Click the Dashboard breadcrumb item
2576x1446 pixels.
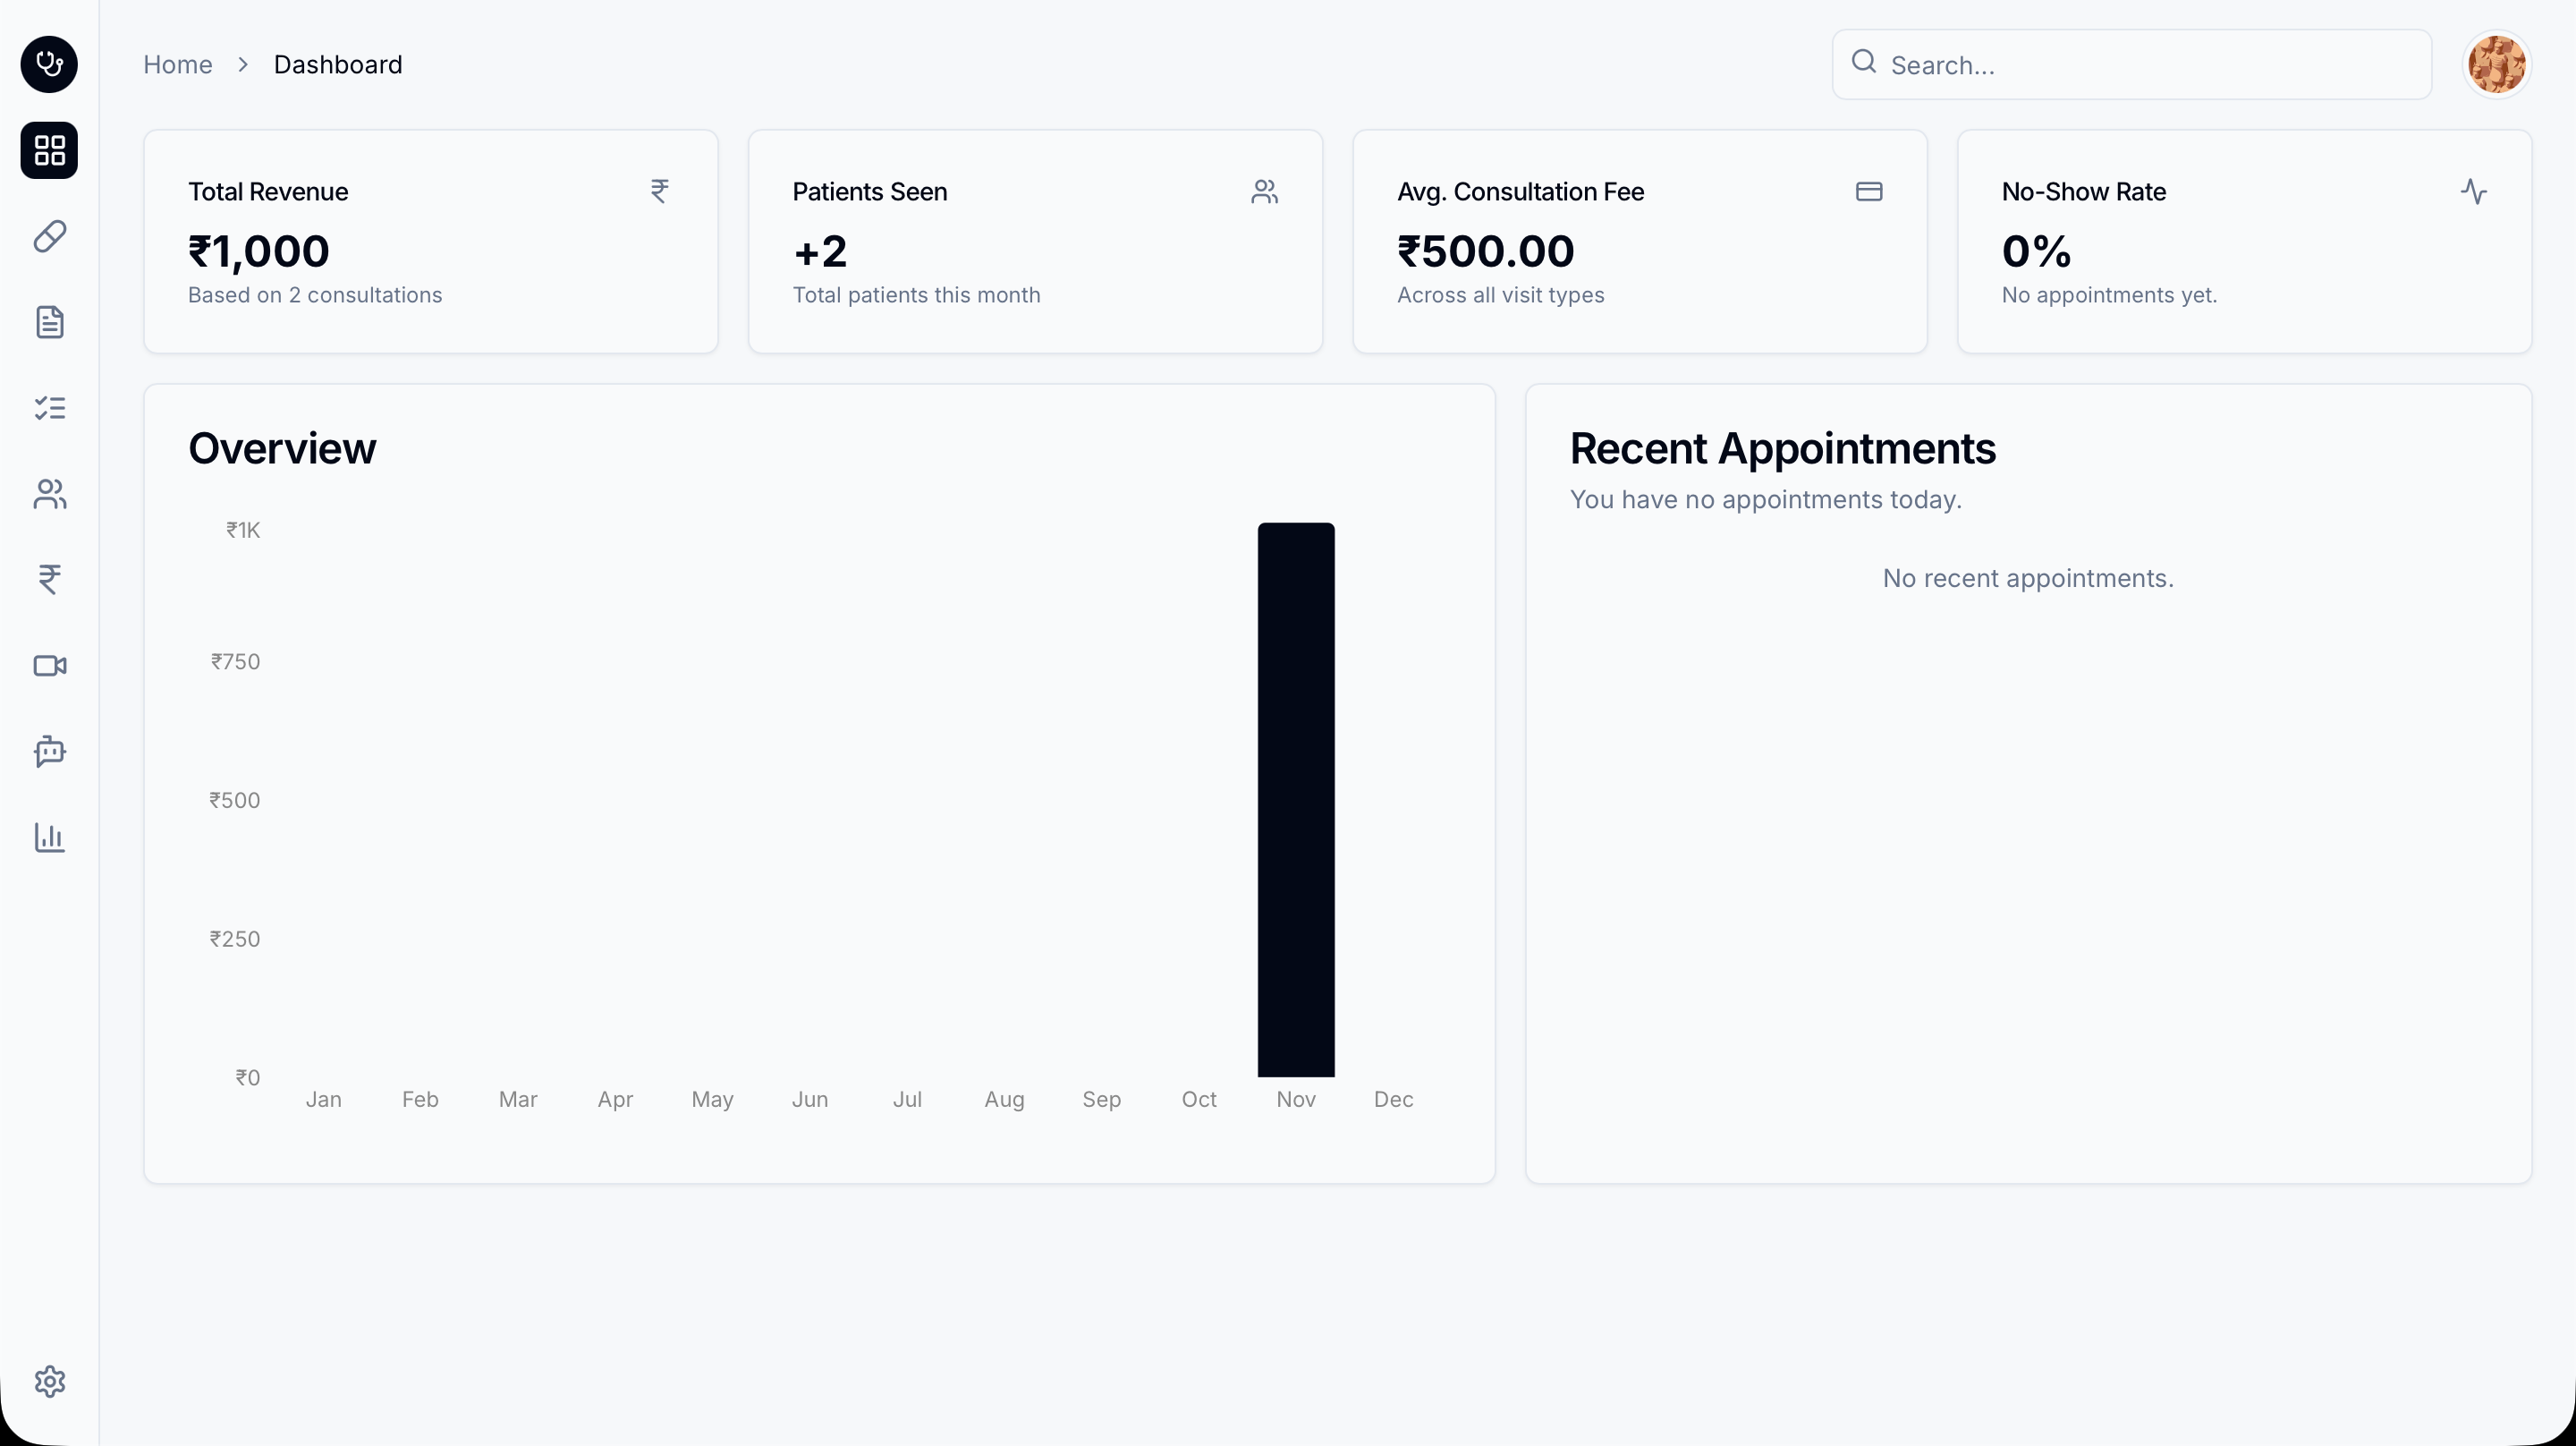click(x=338, y=64)
